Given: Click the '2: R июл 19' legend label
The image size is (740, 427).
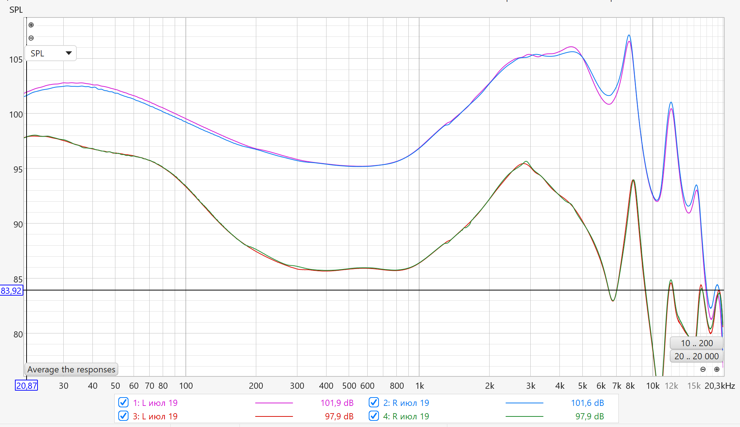Looking at the screenshot, I should [406, 403].
